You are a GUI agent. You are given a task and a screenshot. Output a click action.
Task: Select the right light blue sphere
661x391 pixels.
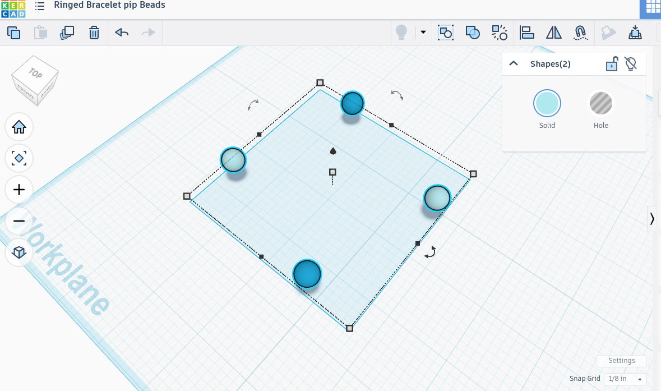click(437, 198)
